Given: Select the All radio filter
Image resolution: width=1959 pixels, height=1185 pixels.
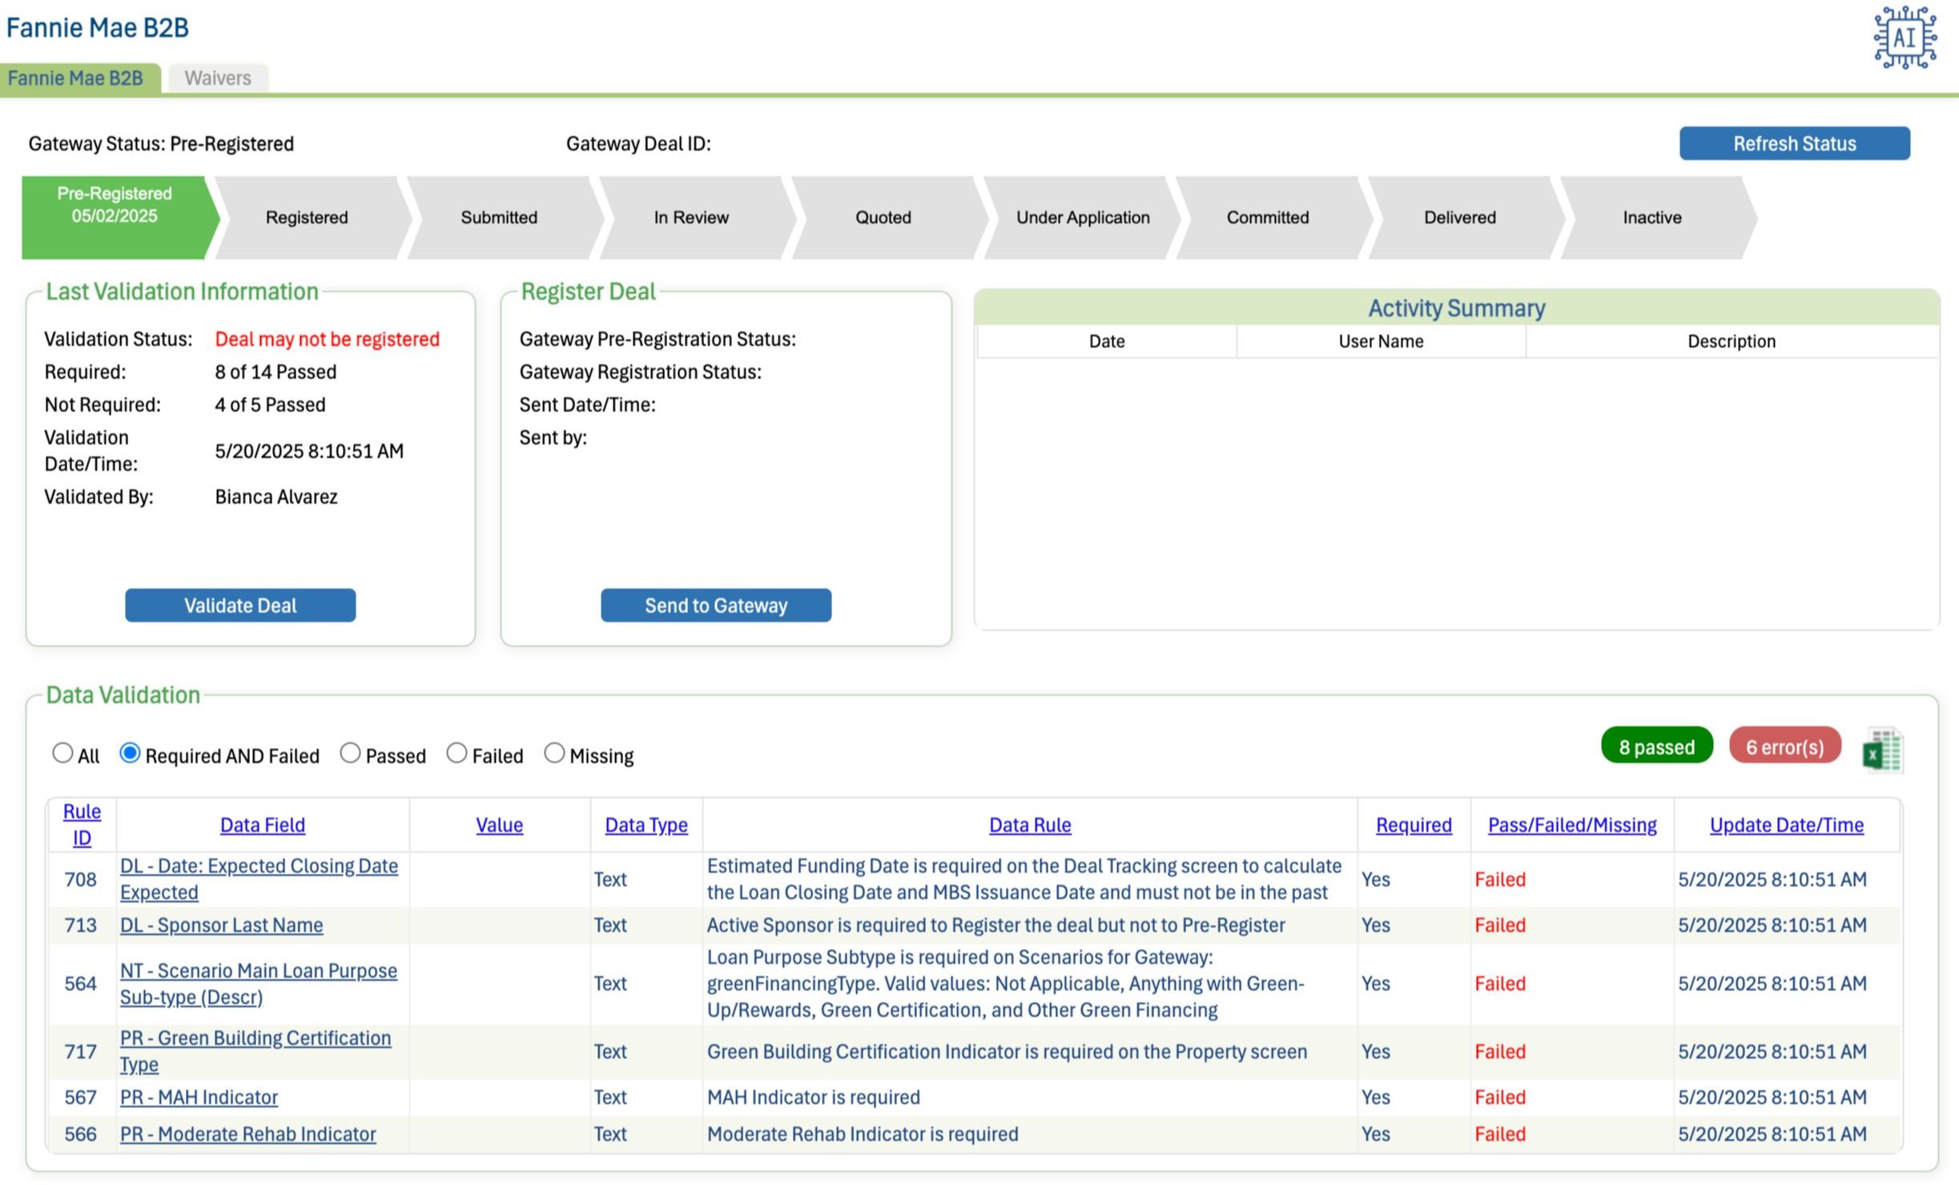Looking at the screenshot, I should 62,753.
